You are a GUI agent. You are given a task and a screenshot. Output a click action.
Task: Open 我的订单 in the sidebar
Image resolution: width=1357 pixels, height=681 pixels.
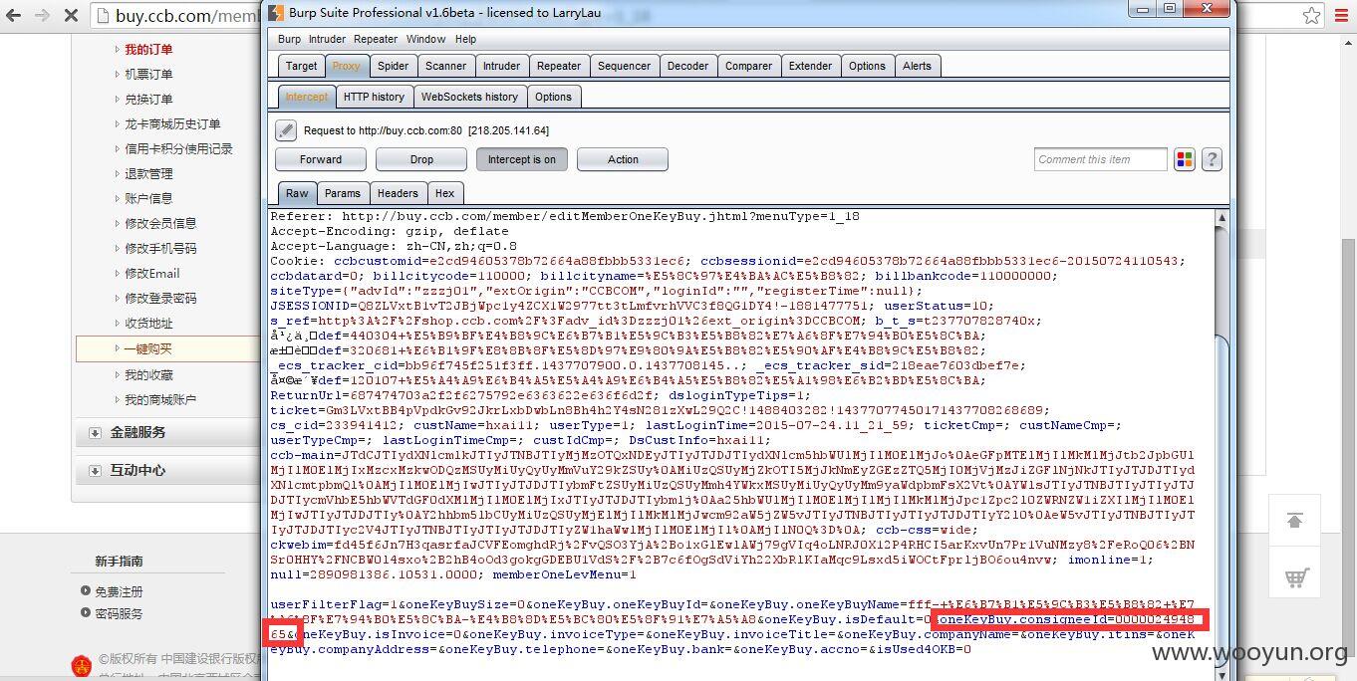click(148, 50)
